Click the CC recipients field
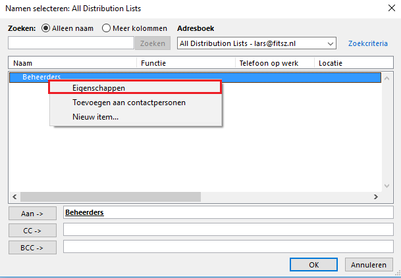Screen dimensions: 401x278 [228, 229]
